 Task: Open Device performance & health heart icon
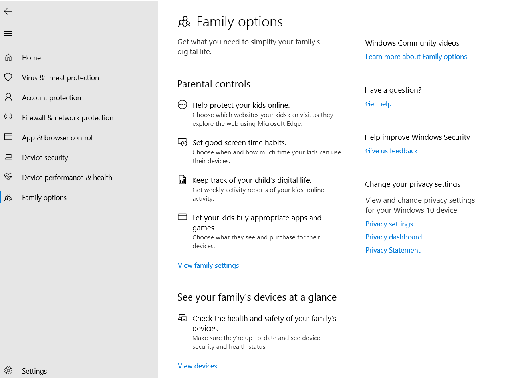(8, 177)
